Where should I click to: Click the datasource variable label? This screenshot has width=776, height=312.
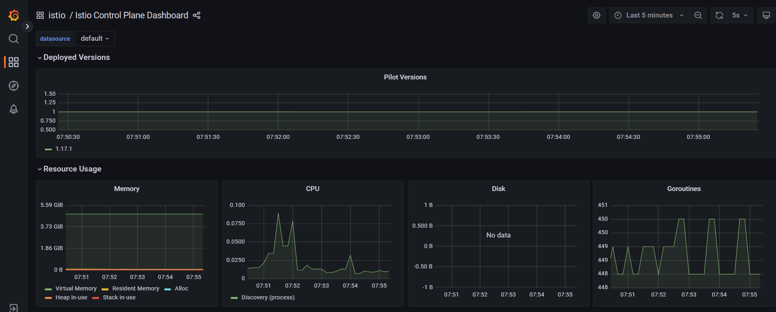55,39
